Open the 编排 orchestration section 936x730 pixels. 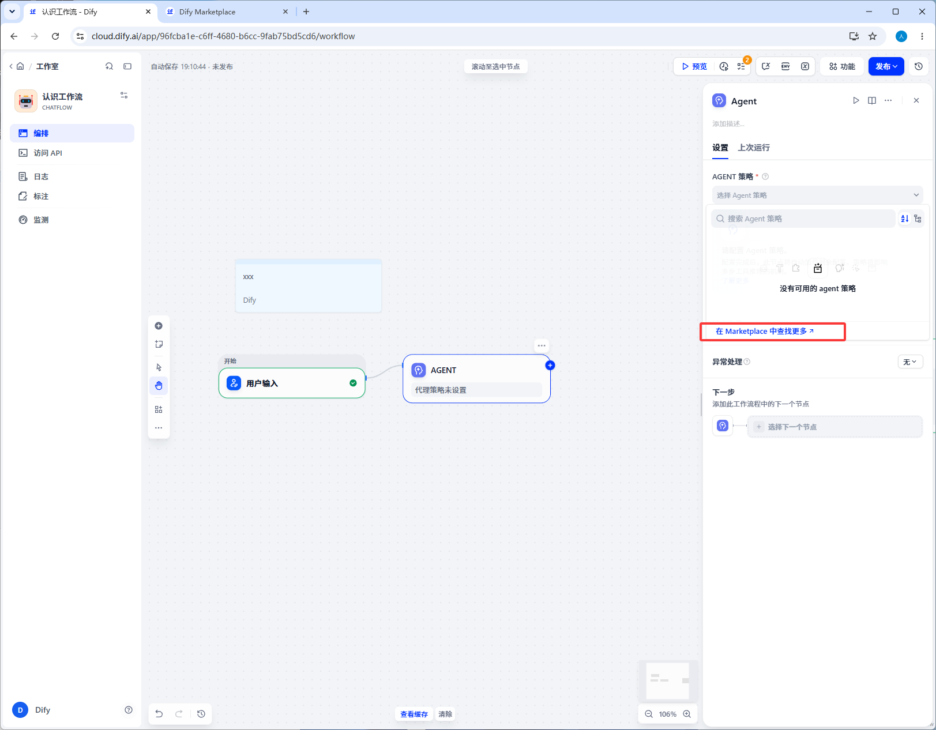[72, 133]
